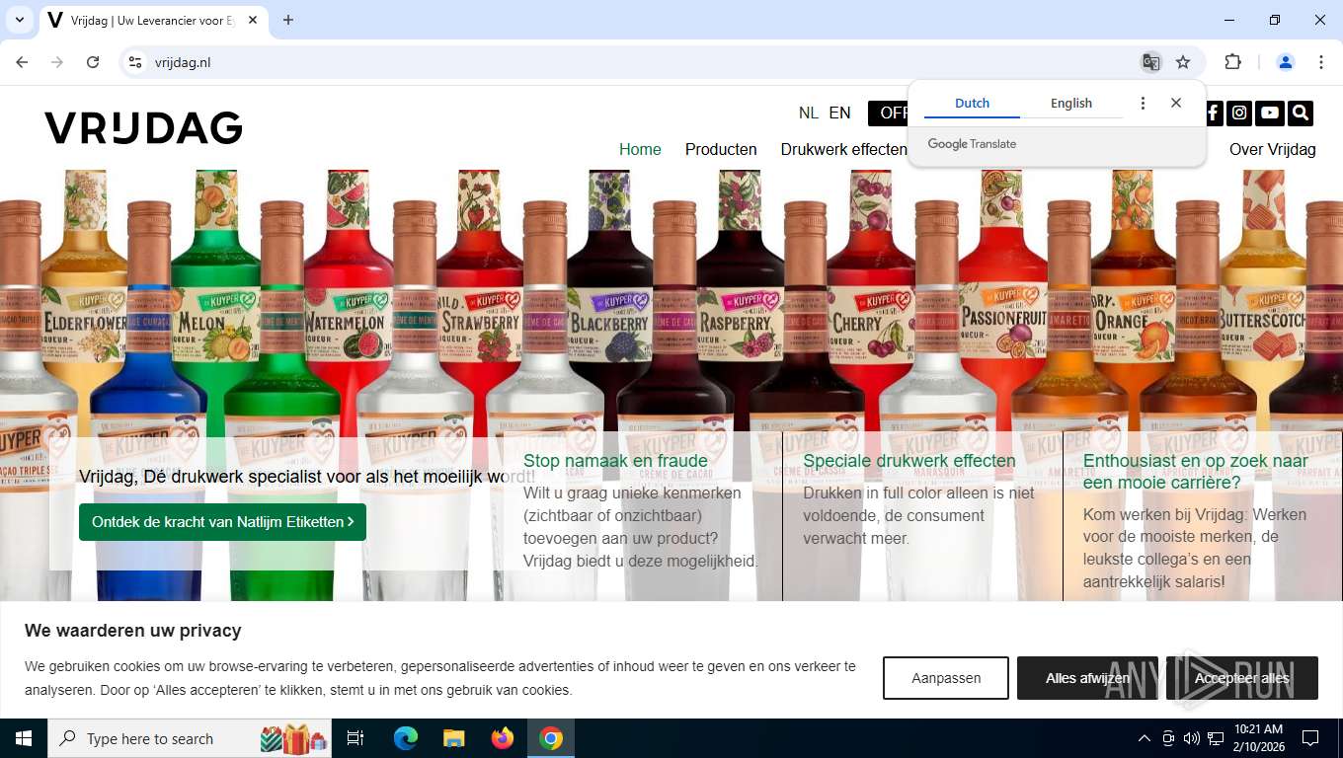
Task: Open the volume control in system tray
Action: pos(1191,738)
